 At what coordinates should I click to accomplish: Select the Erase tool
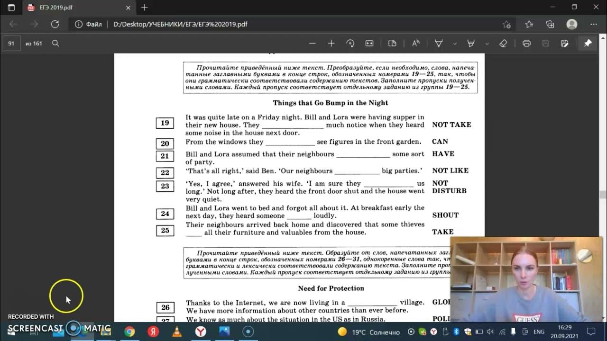tap(504, 43)
